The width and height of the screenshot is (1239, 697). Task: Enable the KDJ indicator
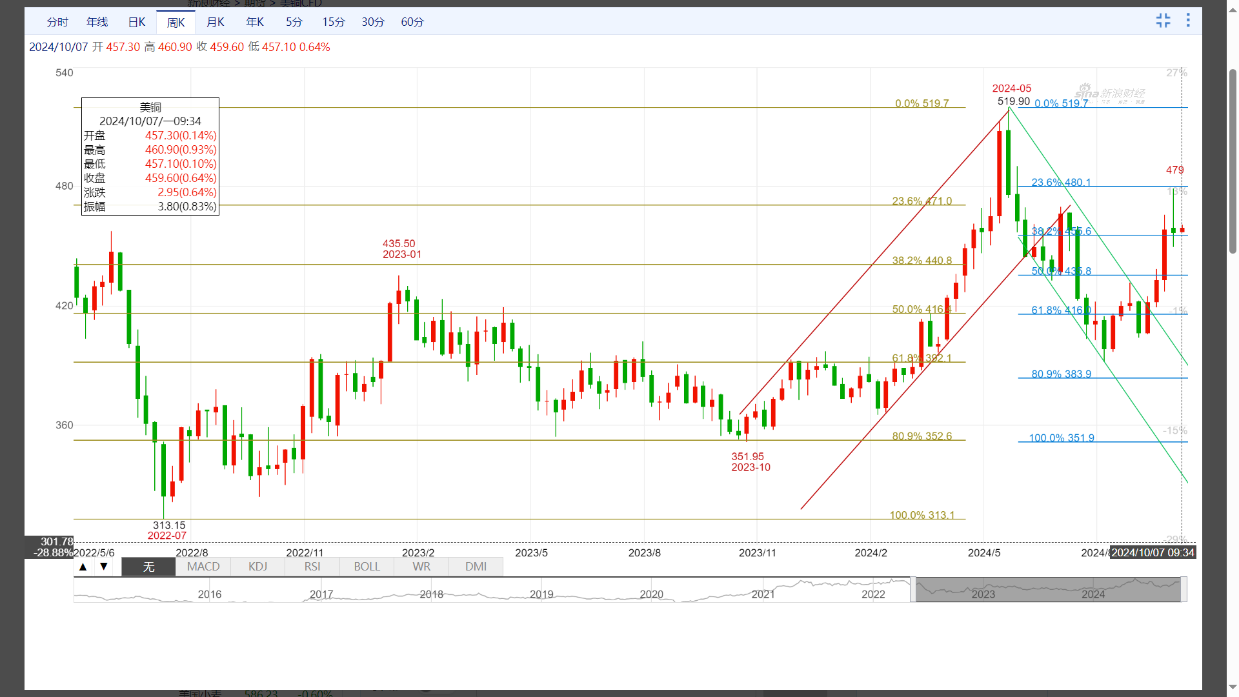click(257, 567)
